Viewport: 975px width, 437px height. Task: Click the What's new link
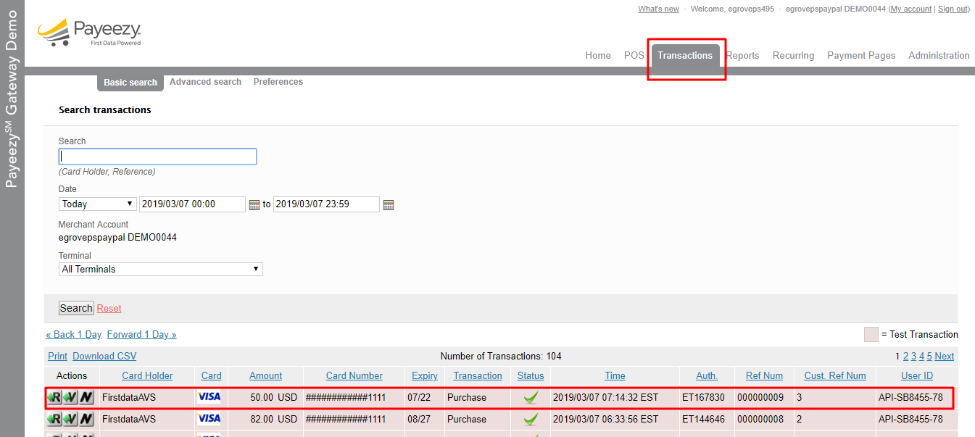(658, 9)
